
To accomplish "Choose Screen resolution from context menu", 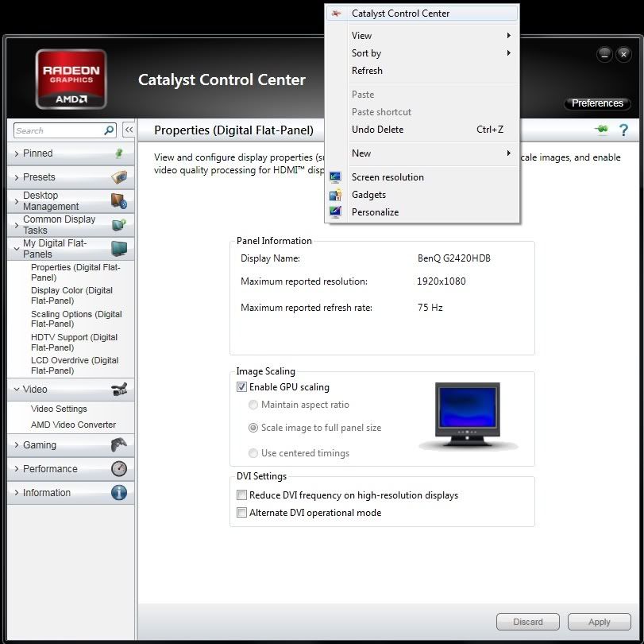I will coord(422,177).
